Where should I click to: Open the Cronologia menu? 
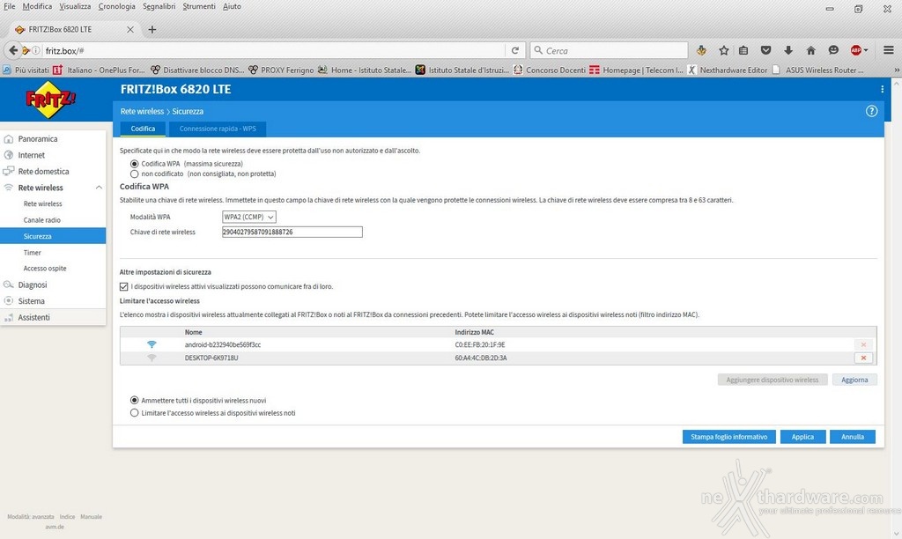click(117, 6)
